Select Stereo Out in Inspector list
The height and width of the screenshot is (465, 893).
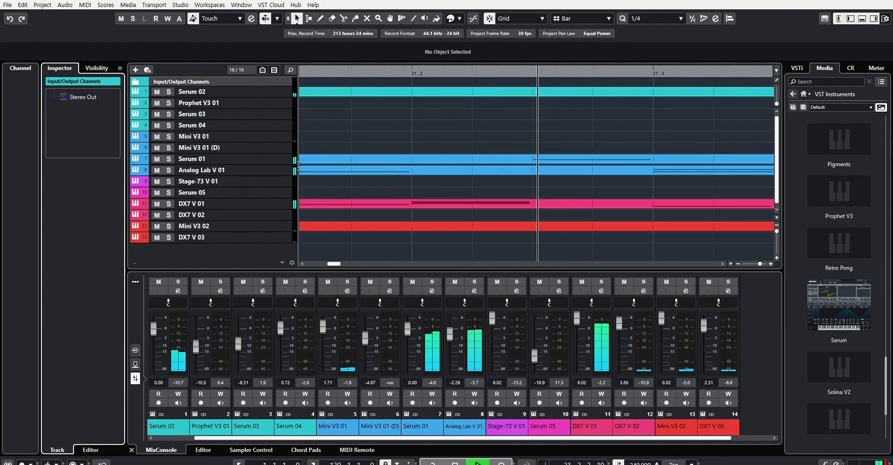(82, 97)
